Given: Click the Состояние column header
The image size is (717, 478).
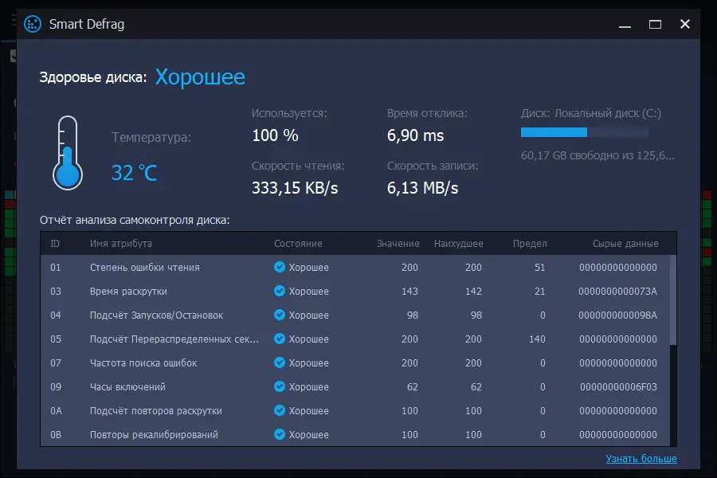Looking at the screenshot, I should coord(298,244).
